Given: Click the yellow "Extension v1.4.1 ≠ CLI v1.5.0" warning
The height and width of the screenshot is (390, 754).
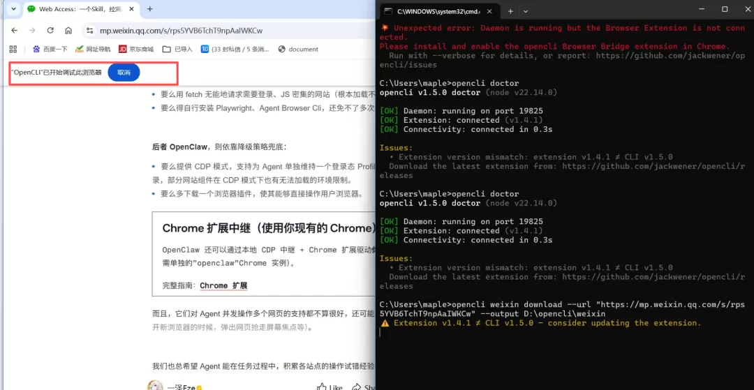Looking at the screenshot, I should coord(540,323).
